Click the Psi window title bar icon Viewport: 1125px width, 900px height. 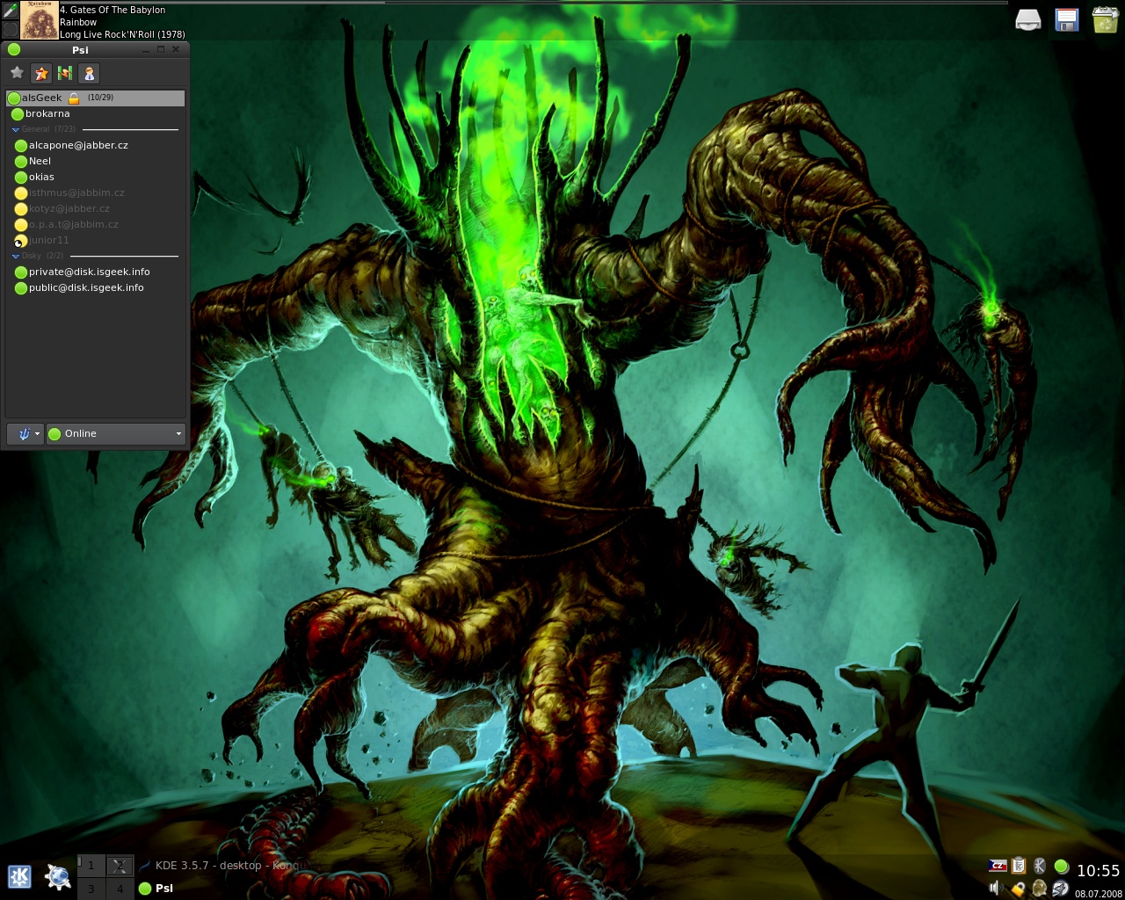[x=13, y=49]
